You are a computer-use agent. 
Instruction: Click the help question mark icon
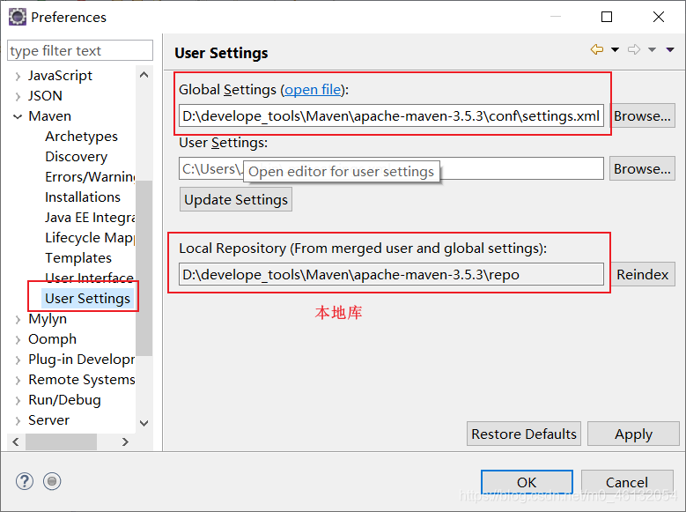(x=25, y=481)
